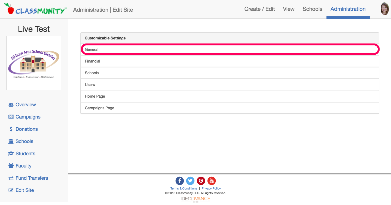
Task: Select the Overview dashboard icon in sidebar
Action: pos(11,105)
